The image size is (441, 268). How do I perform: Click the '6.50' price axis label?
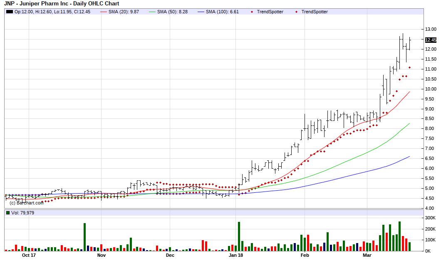pyautogui.click(x=431, y=159)
